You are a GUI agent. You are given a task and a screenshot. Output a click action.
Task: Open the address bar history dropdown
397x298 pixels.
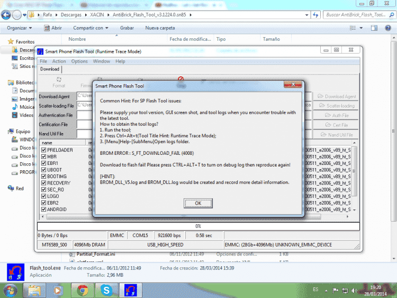(x=307, y=15)
